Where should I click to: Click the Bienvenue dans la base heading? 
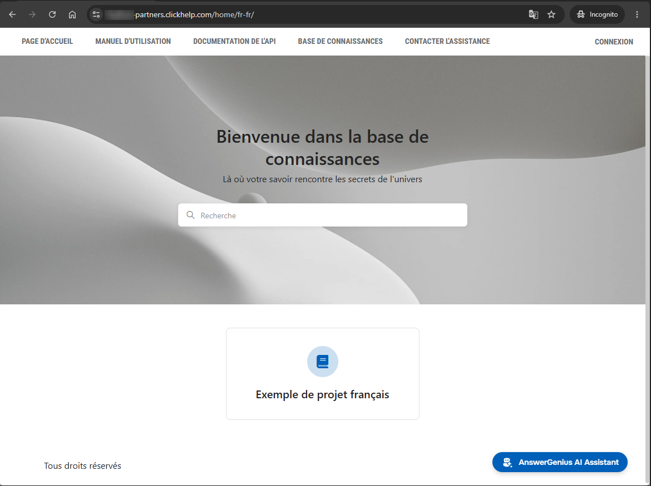pos(323,148)
